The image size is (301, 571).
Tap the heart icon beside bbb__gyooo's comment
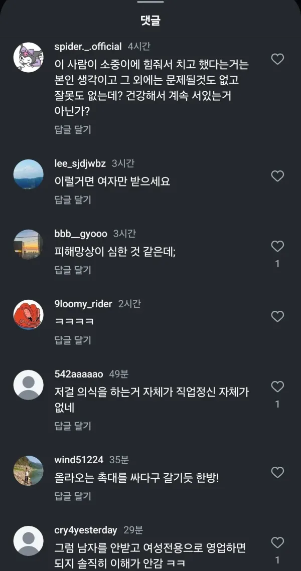click(278, 246)
